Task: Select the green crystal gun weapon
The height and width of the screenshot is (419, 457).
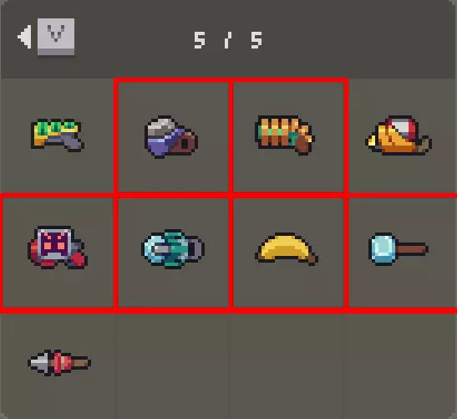Action: point(58,135)
